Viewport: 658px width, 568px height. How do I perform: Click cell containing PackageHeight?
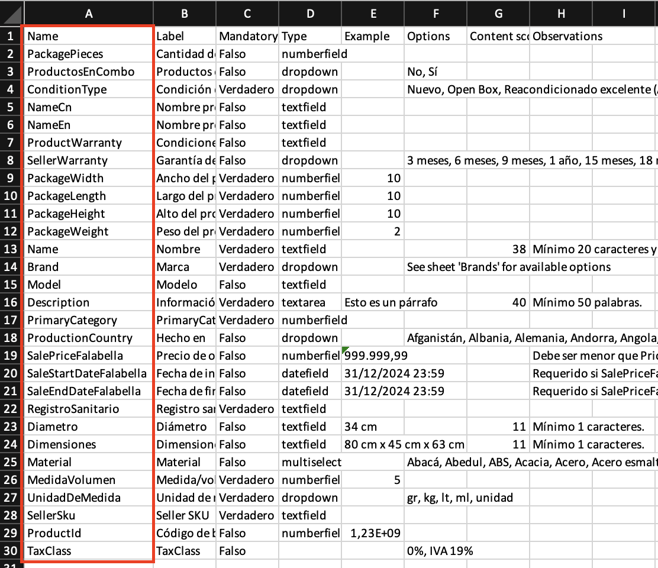89,214
